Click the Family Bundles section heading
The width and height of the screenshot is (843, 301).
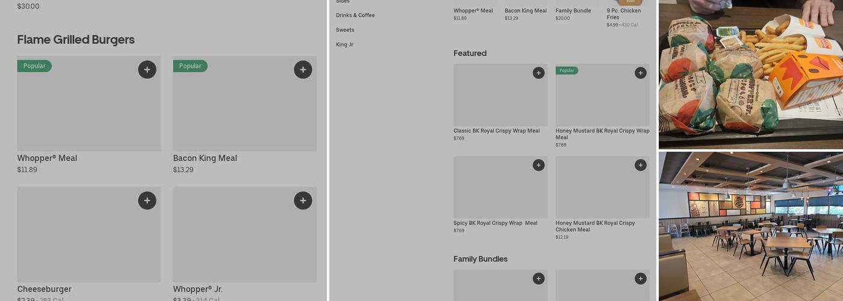click(481, 259)
